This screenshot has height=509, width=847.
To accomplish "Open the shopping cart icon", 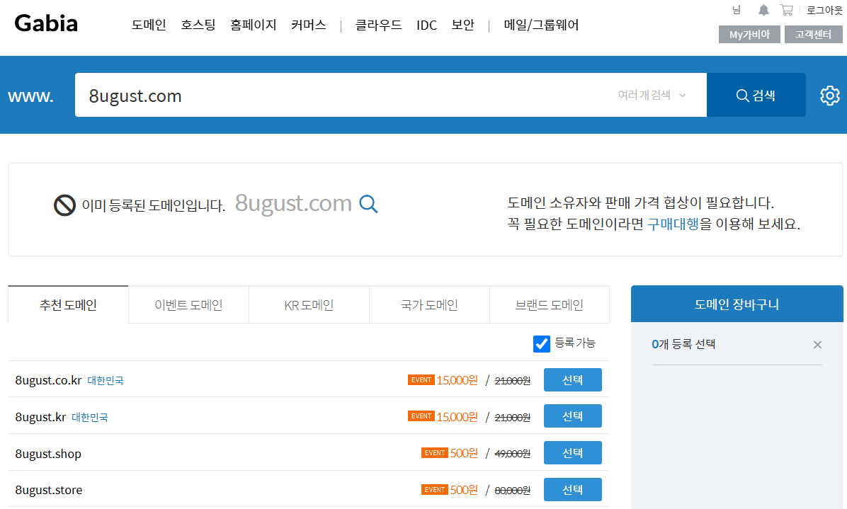I will click(x=787, y=10).
